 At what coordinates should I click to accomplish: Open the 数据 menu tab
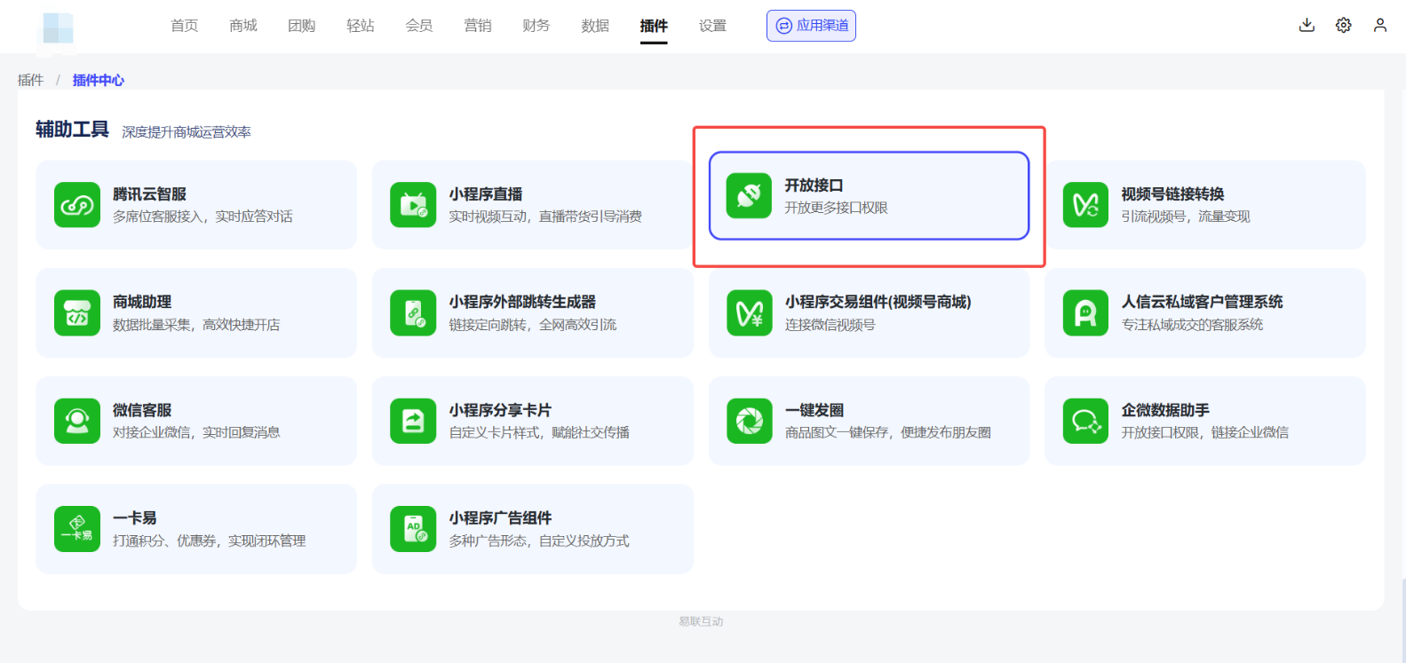click(595, 26)
